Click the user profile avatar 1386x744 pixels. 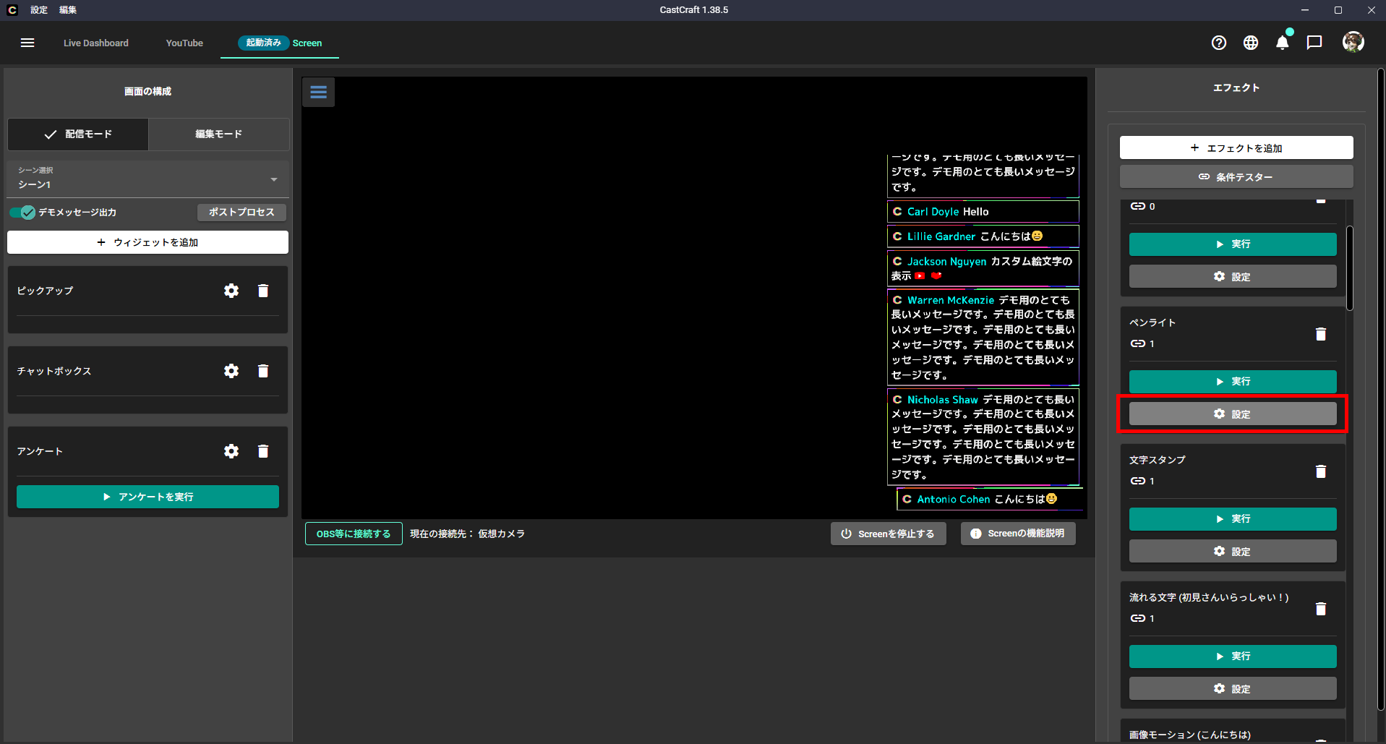coord(1353,42)
